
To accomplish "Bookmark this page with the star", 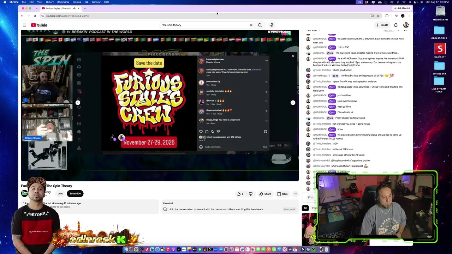I will (x=378, y=16).
